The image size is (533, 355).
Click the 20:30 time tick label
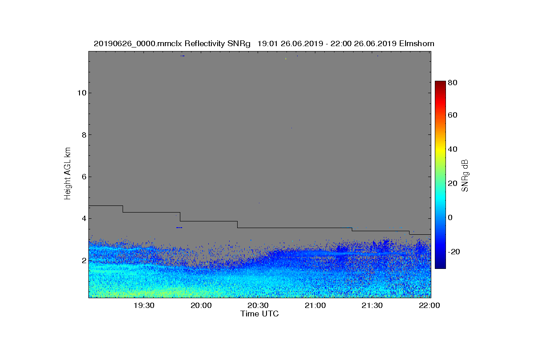pos(258,305)
